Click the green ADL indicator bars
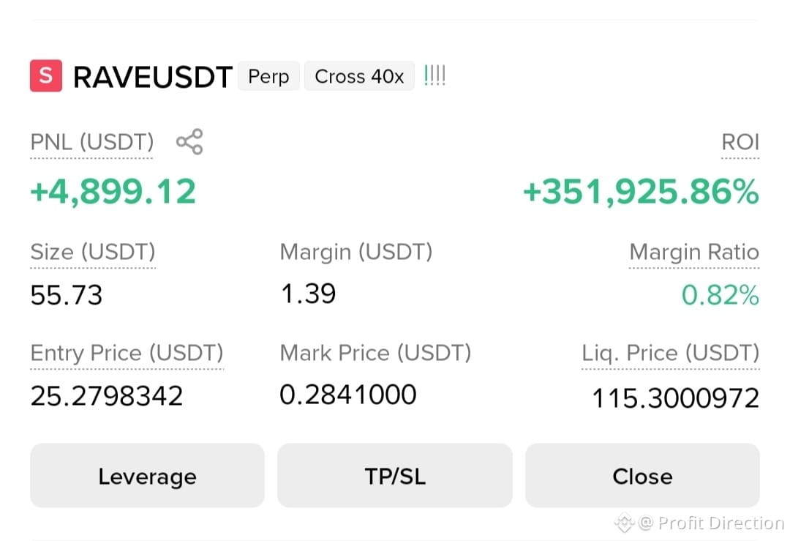Image resolution: width=790 pixels, height=541 pixels. [x=434, y=75]
